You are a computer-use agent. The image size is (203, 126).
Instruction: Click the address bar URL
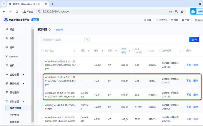click(52, 11)
